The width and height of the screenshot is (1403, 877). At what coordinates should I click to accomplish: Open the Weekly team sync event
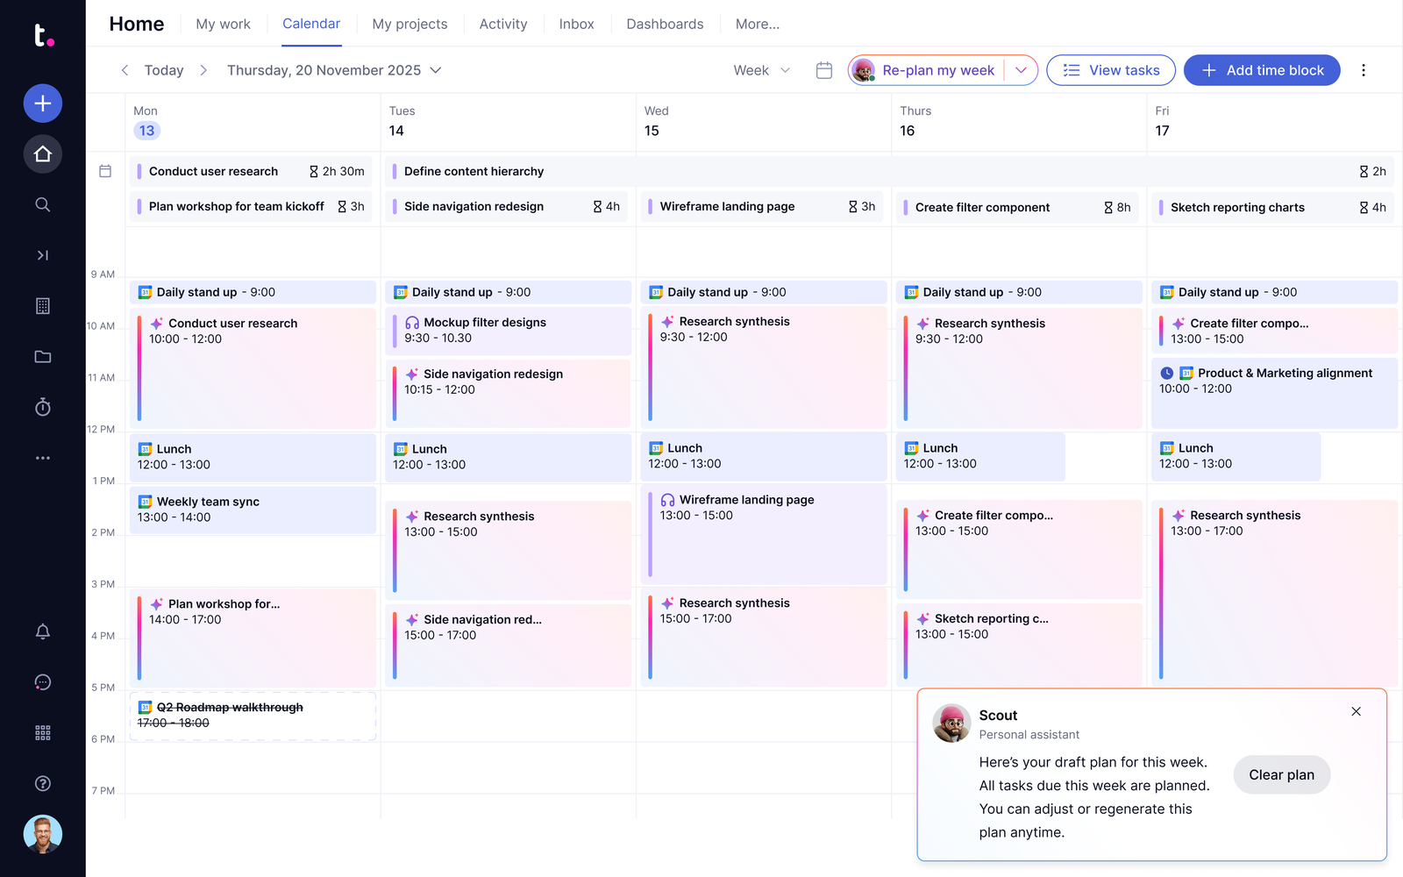click(x=253, y=510)
